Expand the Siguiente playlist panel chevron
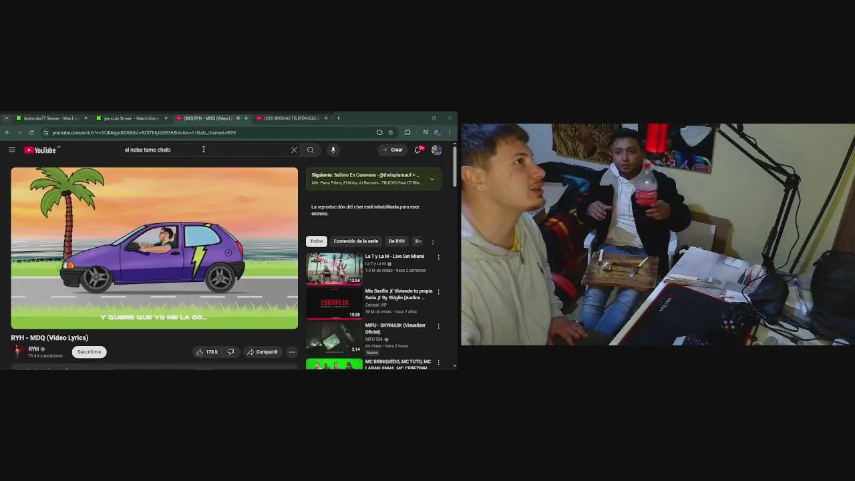 (432, 178)
